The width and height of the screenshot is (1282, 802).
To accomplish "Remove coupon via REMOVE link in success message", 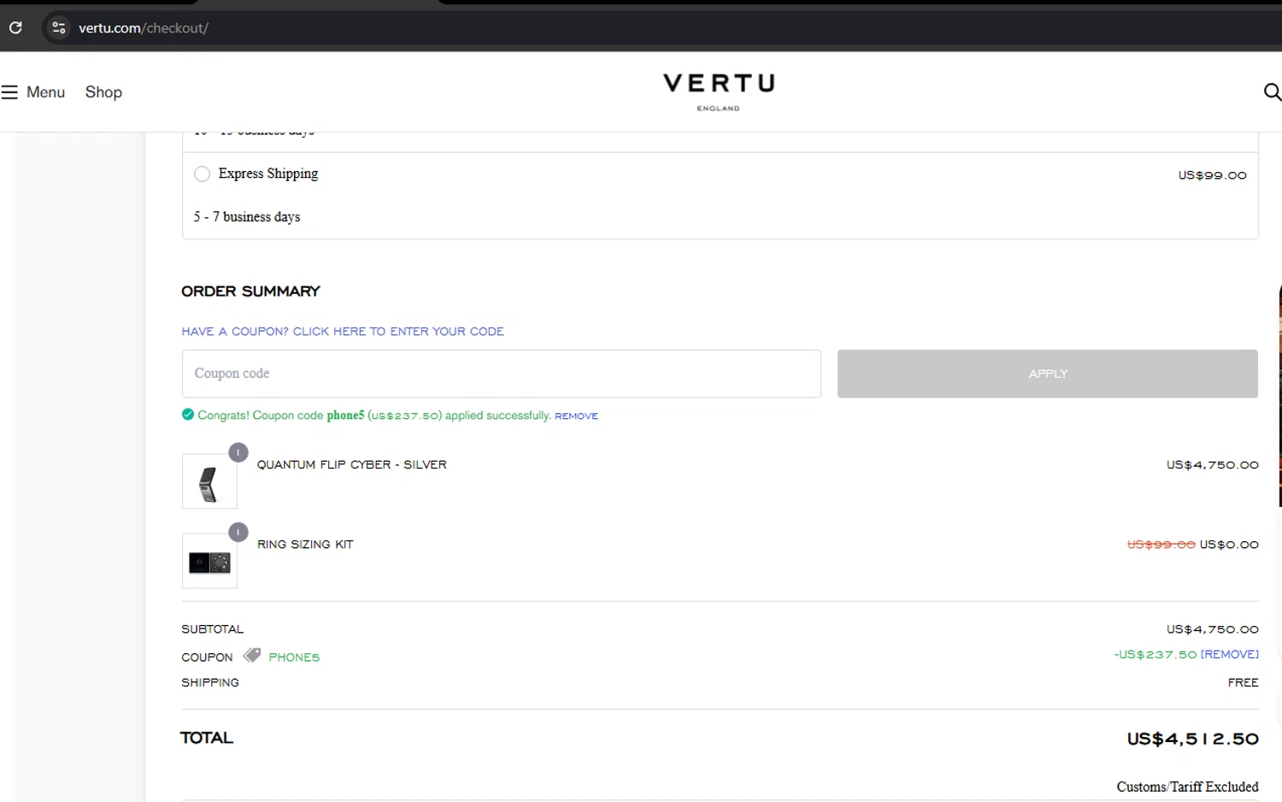I will pos(576,416).
